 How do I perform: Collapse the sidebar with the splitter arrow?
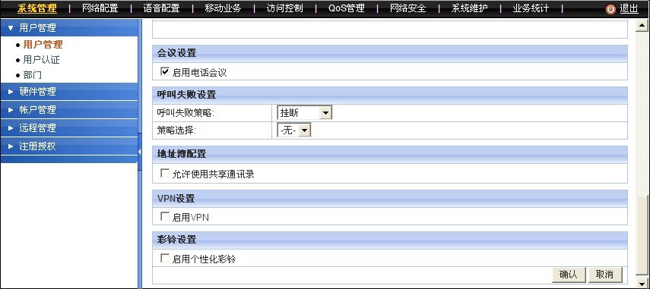[140, 152]
